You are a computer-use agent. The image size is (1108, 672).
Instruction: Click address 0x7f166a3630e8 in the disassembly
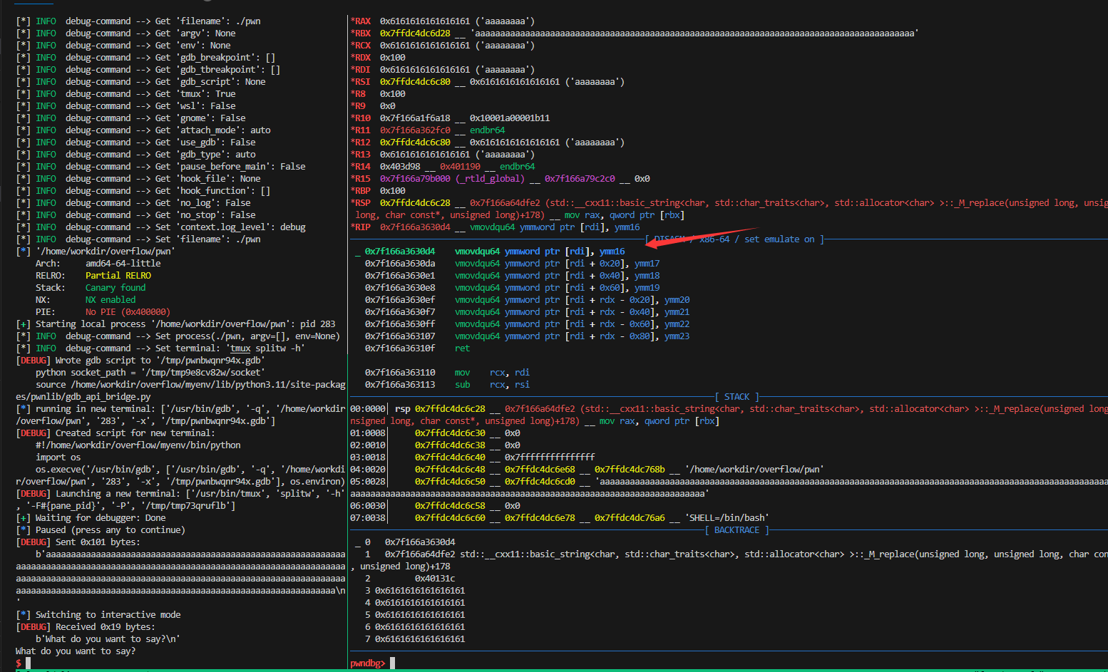point(400,288)
